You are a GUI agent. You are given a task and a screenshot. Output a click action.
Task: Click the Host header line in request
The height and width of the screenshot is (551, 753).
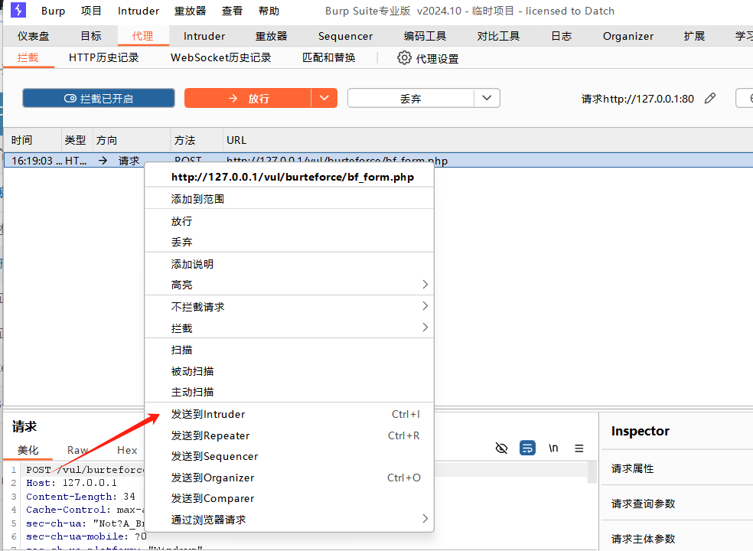(x=72, y=483)
